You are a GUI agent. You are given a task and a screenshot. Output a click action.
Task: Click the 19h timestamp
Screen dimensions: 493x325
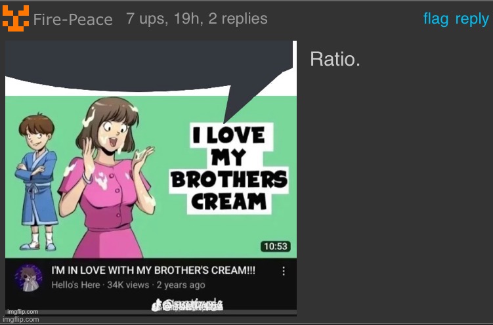click(x=188, y=19)
